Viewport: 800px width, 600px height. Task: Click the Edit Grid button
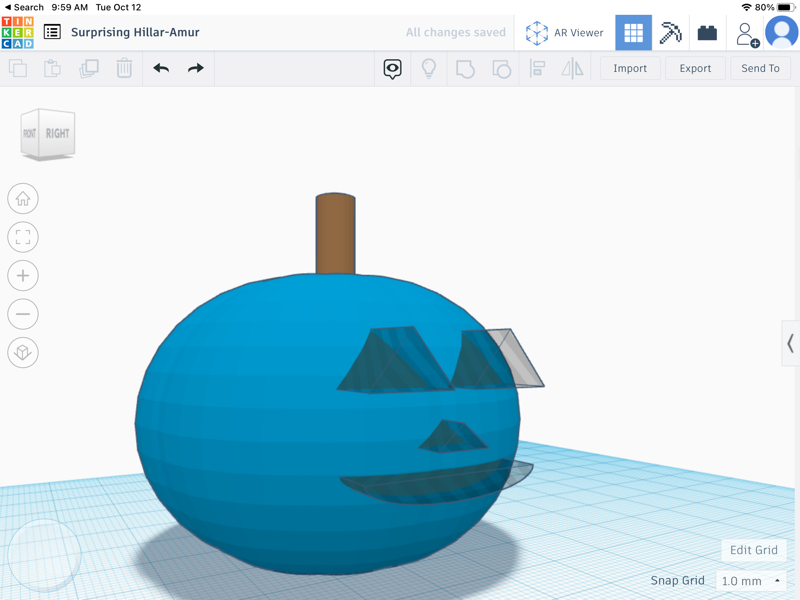point(754,550)
